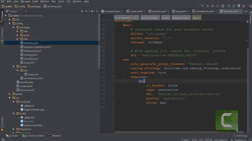
Task: Close the composer.json editor tab
Action: (x=122, y=11)
